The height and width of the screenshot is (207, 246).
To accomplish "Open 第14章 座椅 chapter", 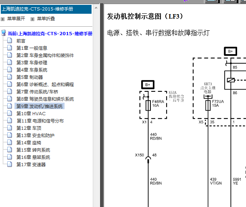I will (29, 143).
